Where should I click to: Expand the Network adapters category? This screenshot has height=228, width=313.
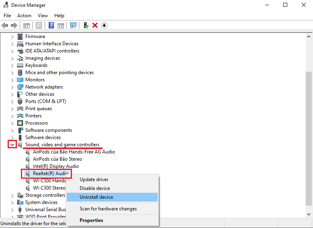click(12, 87)
